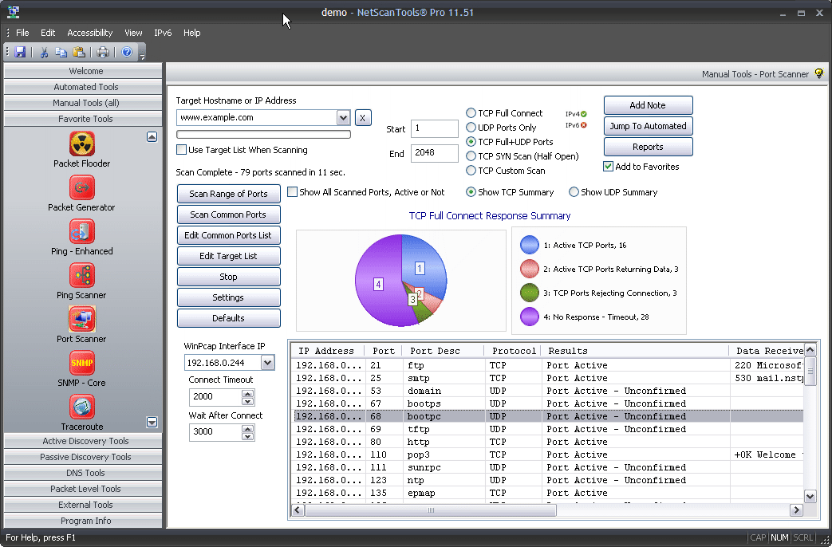Screen dimensions: 832x547
Task: Click the Stop button
Action: [x=229, y=277]
